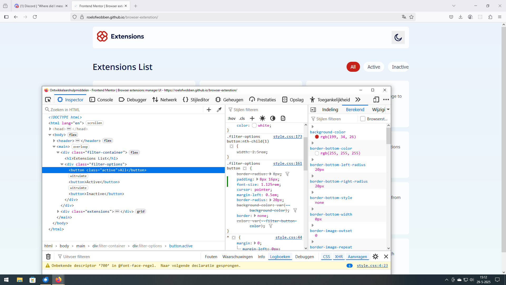Add new node with plus icon
This screenshot has height=285, width=506.
click(209, 110)
